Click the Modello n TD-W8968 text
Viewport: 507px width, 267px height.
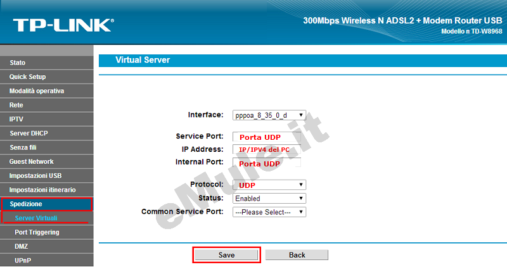click(x=472, y=31)
